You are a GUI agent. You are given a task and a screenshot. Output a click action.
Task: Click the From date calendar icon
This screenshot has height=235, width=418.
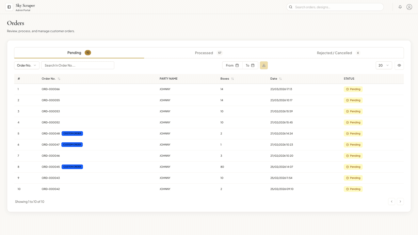237,65
